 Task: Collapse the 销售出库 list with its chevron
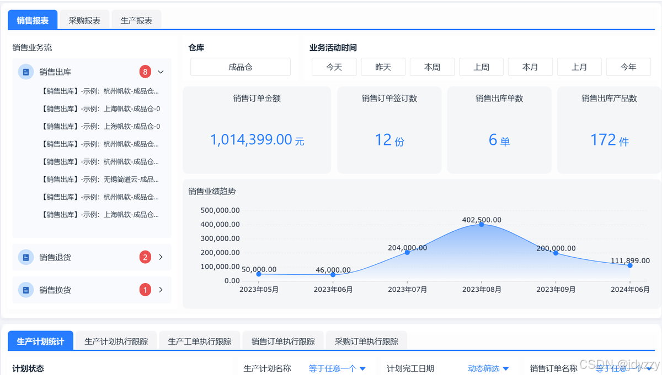click(x=161, y=72)
